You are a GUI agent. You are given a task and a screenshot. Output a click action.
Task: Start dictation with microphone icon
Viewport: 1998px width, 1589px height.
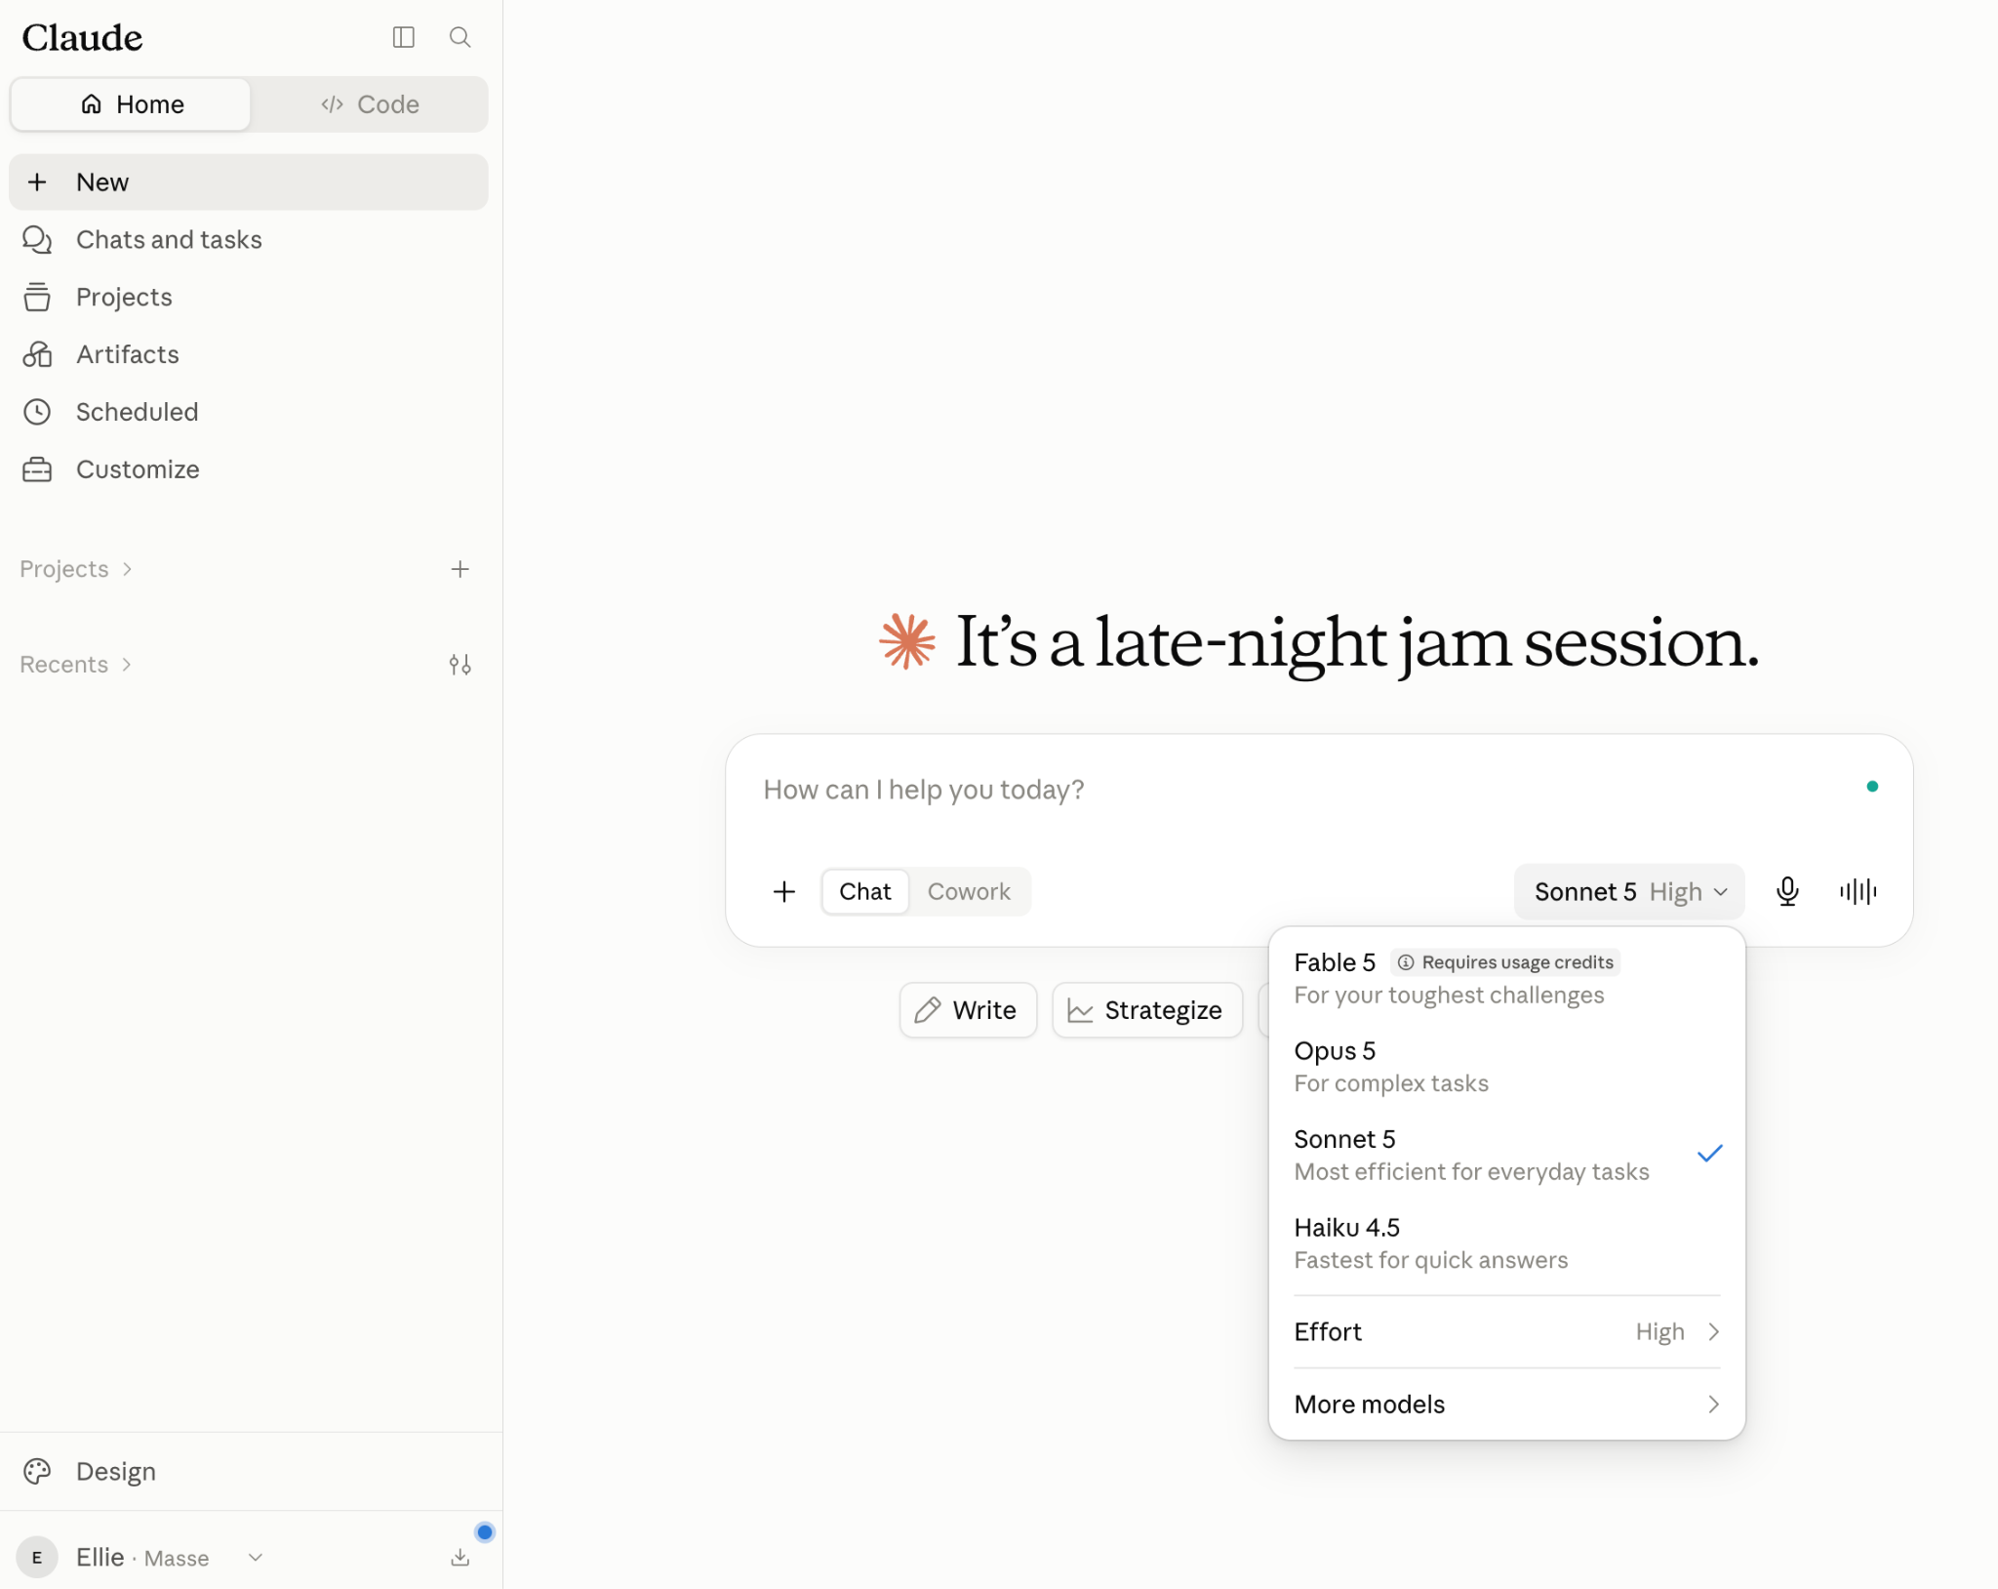click(x=1787, y=891)
